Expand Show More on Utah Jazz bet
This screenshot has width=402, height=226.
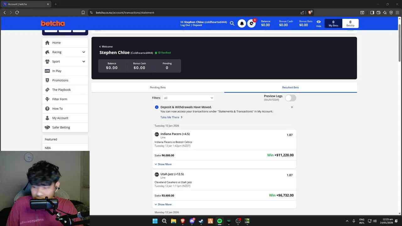pos(163,204)
